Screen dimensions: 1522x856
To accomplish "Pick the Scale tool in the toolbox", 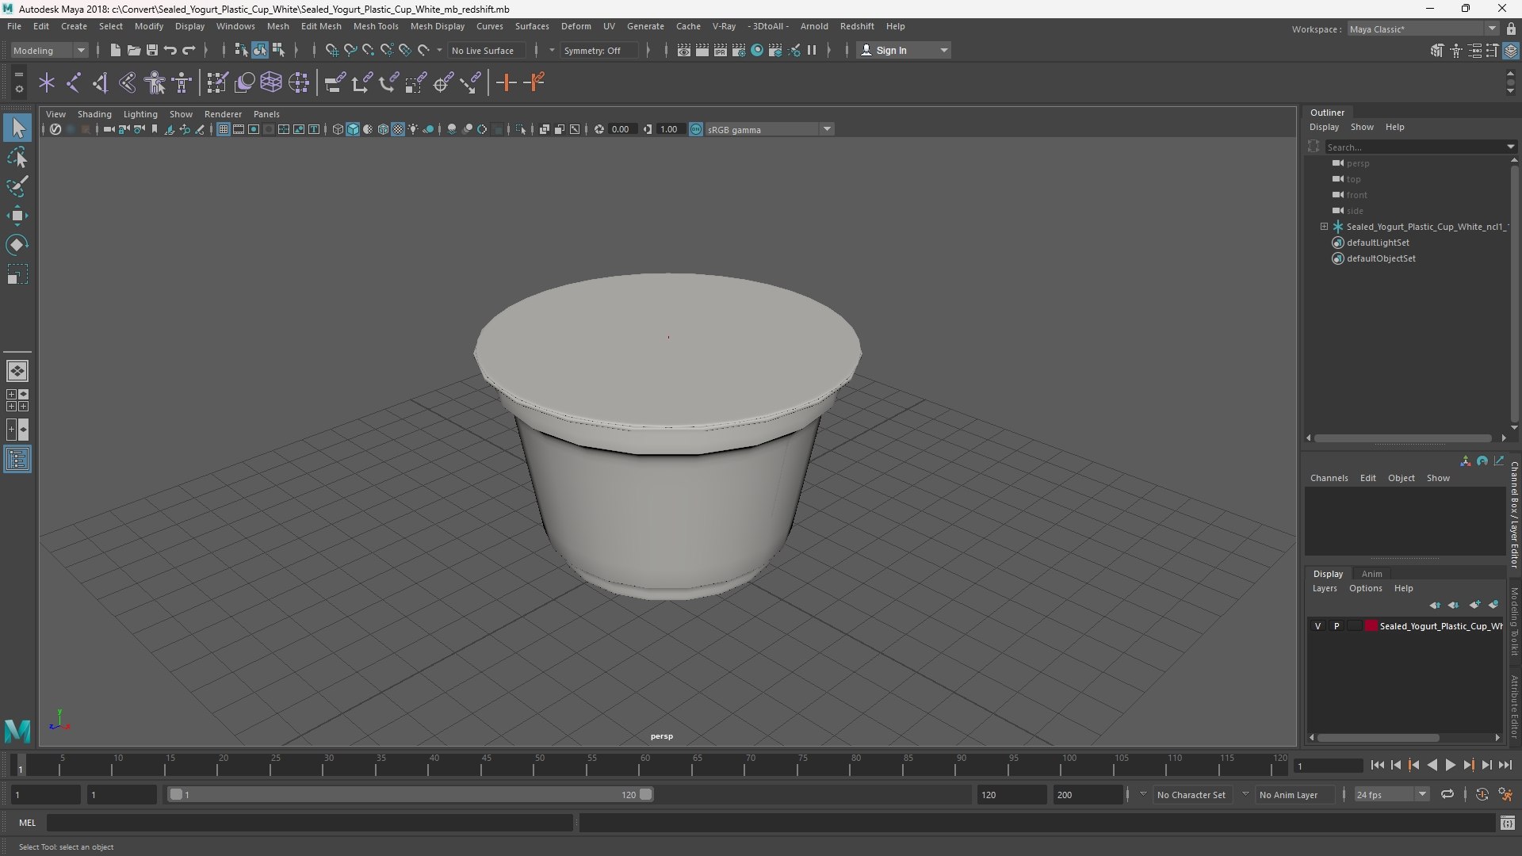I will pos(17,274).
